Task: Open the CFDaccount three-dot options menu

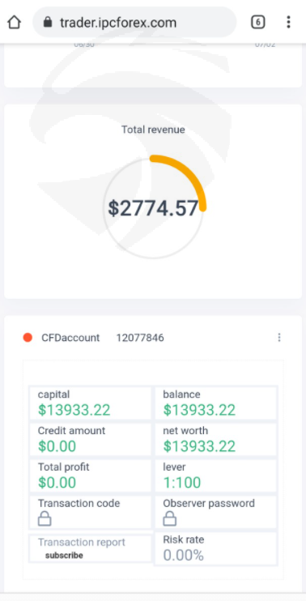Action: pos(279,337)
